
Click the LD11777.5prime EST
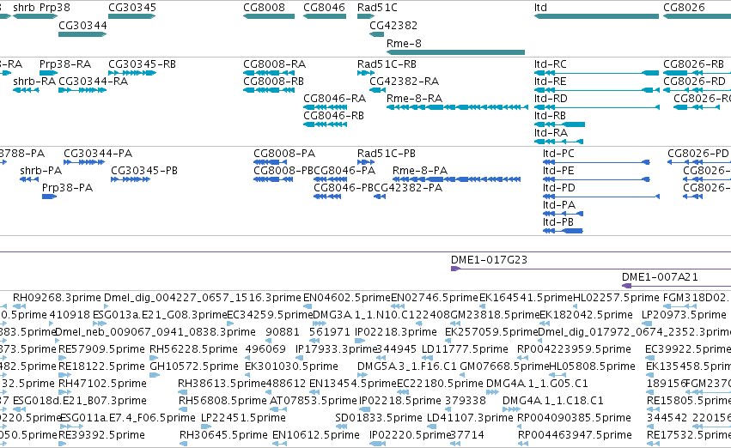pos(426,358)
